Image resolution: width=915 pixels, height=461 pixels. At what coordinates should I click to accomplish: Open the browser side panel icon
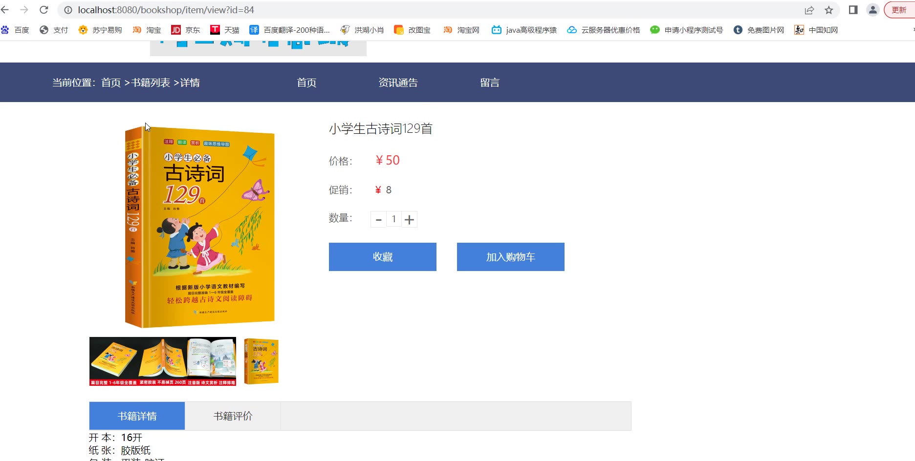coord(853,10)
